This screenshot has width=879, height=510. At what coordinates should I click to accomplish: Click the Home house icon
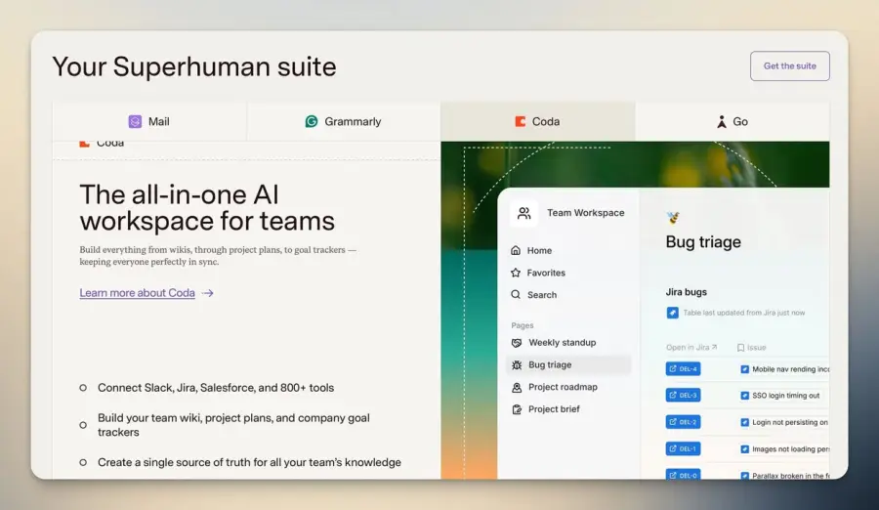tap(516, 250)
